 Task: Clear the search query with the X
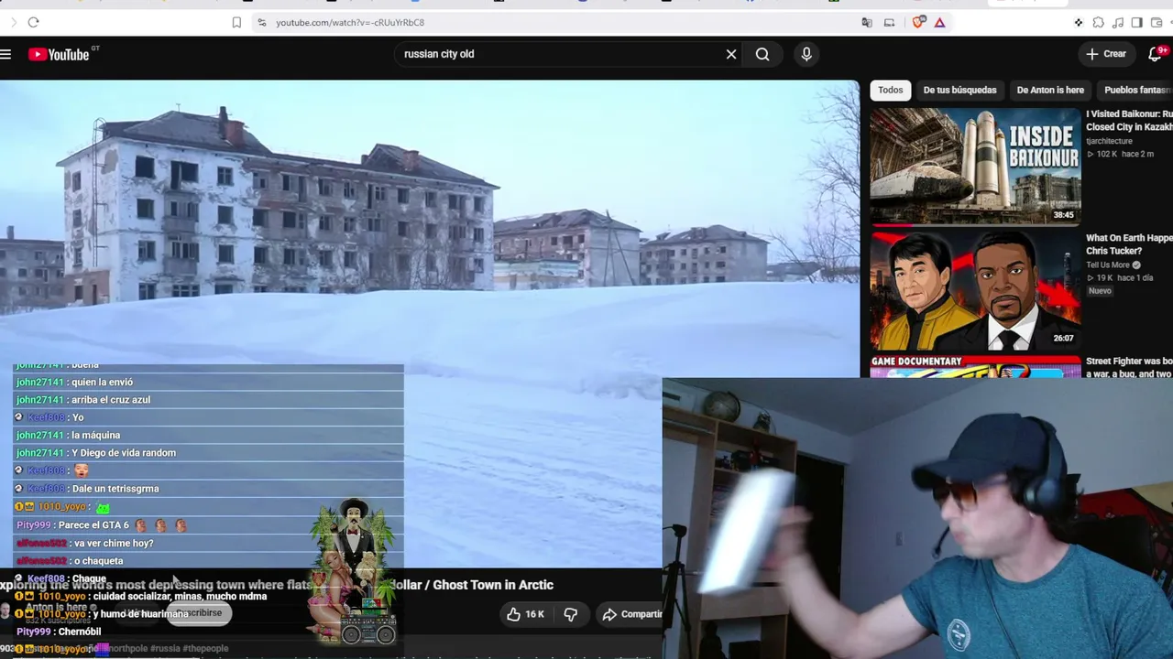pyautogui.click(x=731, y=54)
